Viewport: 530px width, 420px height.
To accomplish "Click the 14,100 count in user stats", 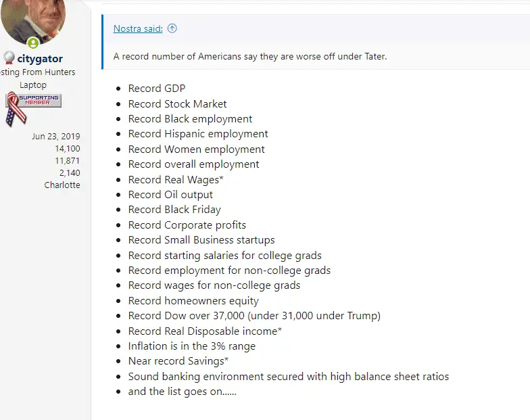I will click(67, 148).
